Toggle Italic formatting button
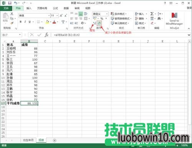 pyautogui.click(x=25, y=22)
